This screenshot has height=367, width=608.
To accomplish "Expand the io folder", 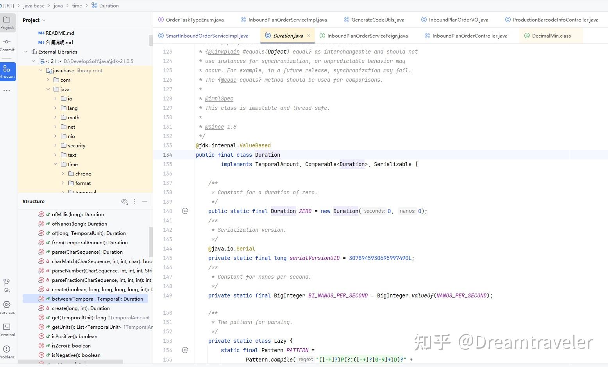I will [55, 98].
